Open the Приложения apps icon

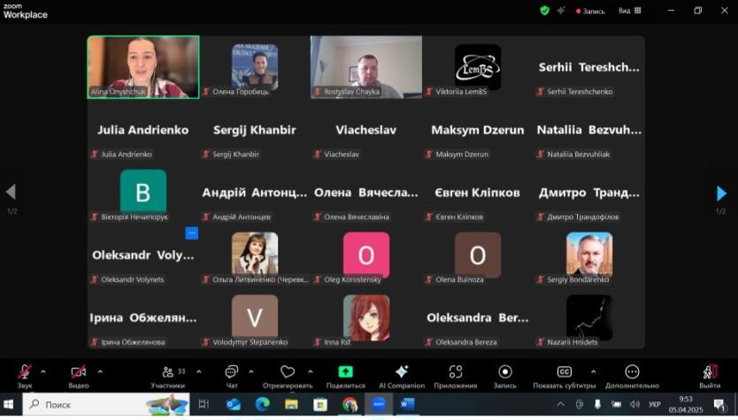coord(456,373)
